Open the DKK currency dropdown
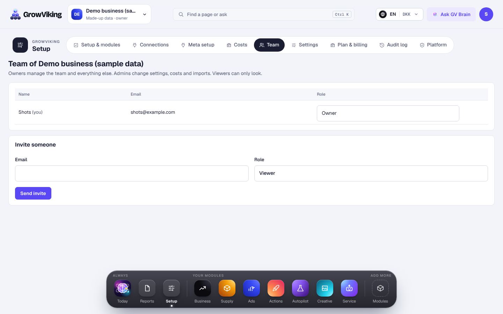 click(x=410, y=14)
